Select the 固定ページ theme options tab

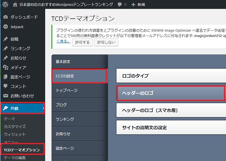click(80, 148)
